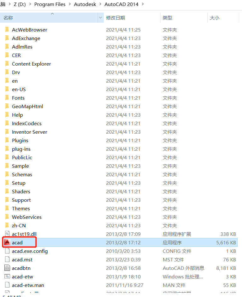Click the 应用程序扩展 type cell for ac1st19.dll
The width and height of the screenshot is (242, 297).
pyautogui.click(x=177, y=234)
